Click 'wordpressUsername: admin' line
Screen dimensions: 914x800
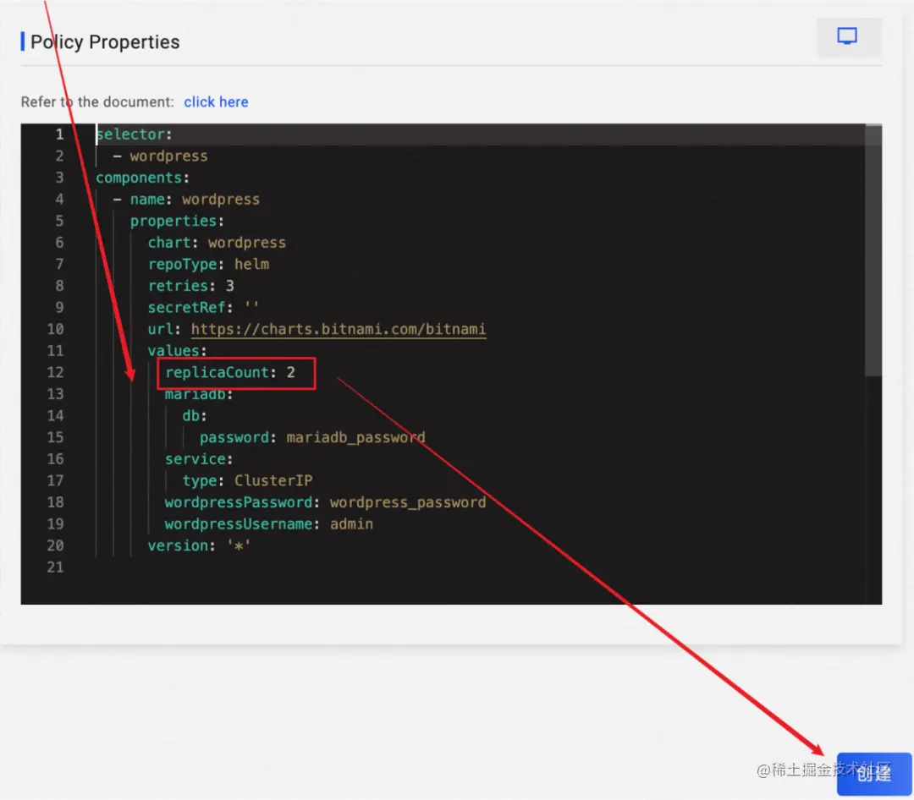pos(269,523)
